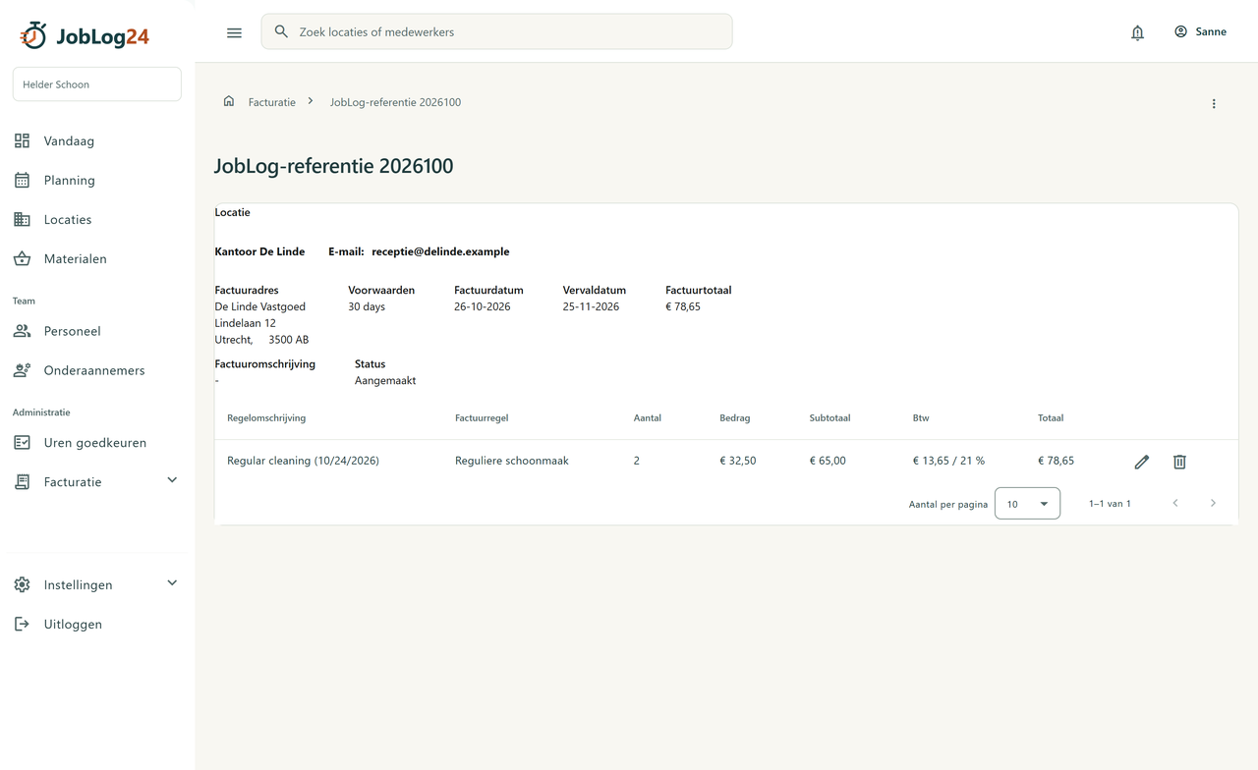The image size is (1258, 770).
Task: Open the Helder Schoon company selector
Action: (x=96, y=84)
